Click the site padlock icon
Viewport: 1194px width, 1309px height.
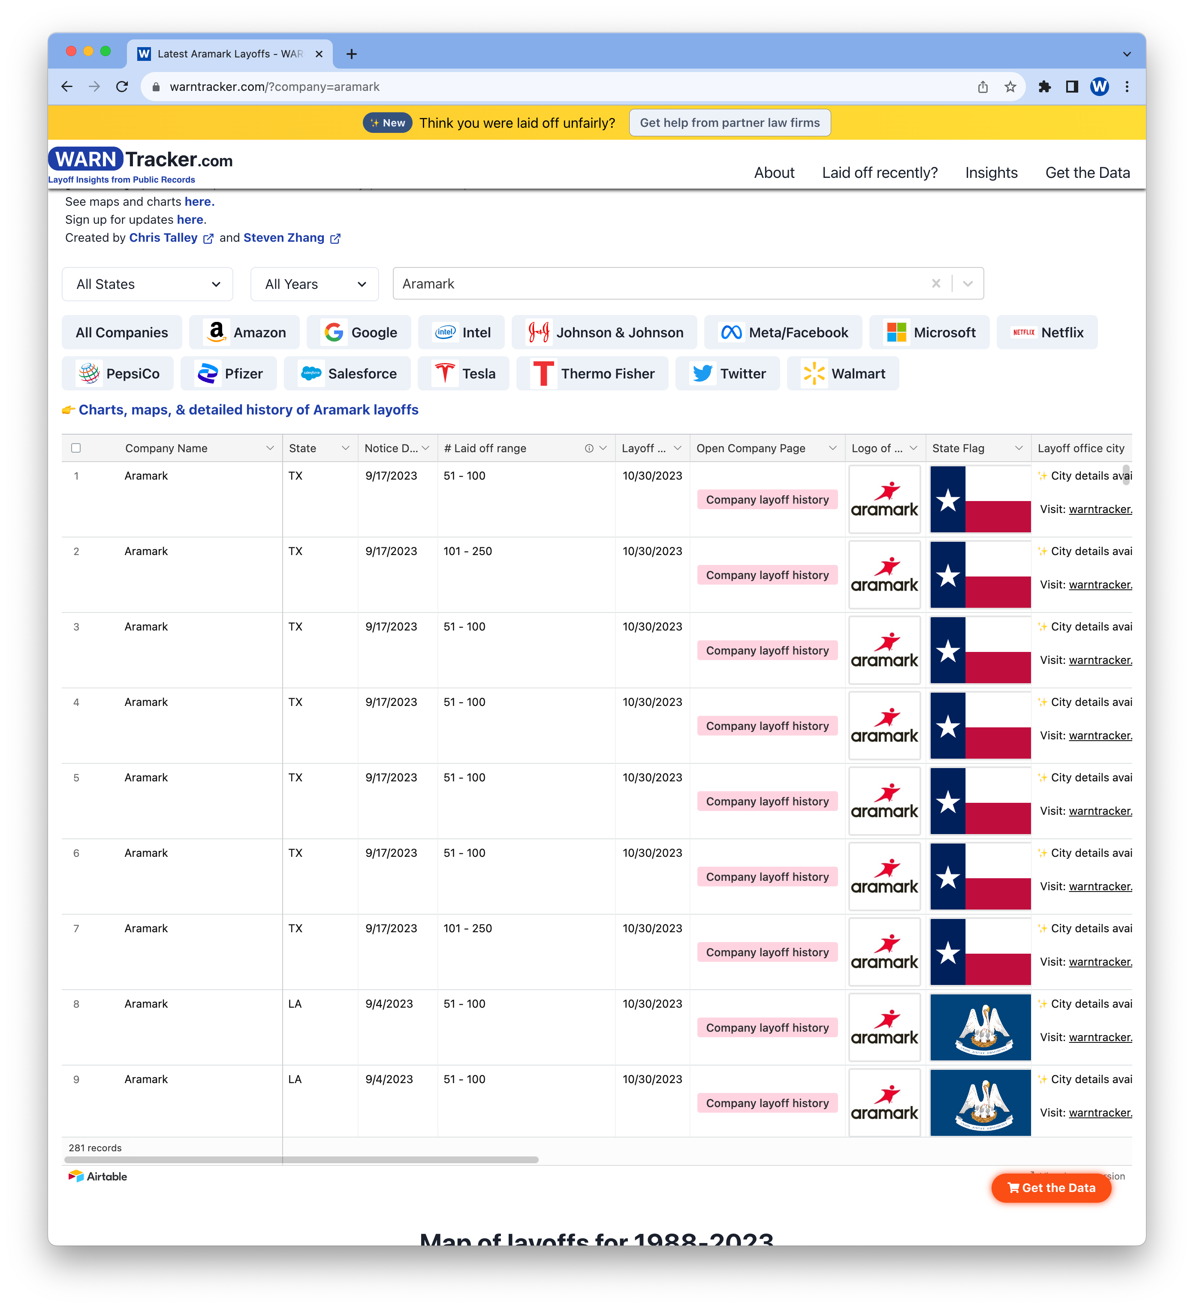156,87
